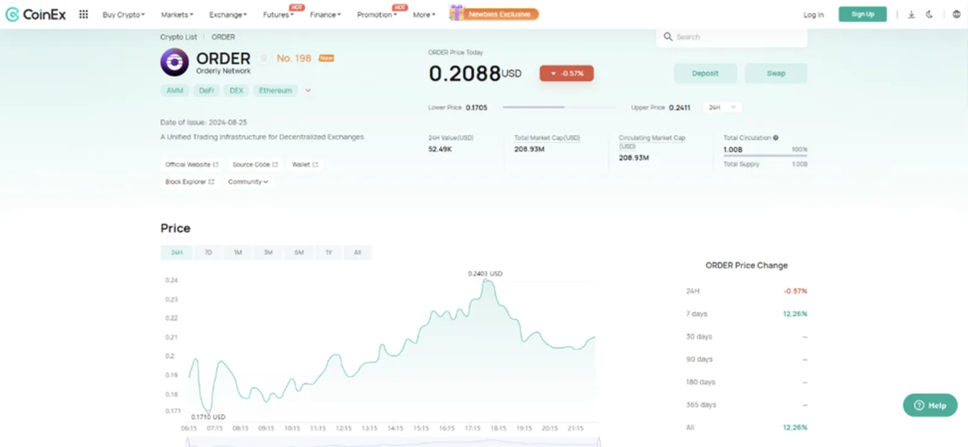Open More menu
The image size is (968, 447).
(x=424, y=14)
